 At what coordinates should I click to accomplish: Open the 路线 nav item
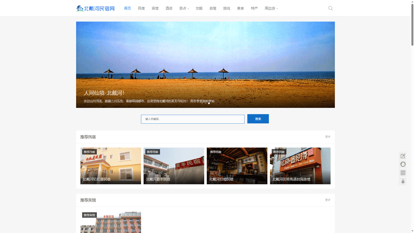(x=227, y=8)
